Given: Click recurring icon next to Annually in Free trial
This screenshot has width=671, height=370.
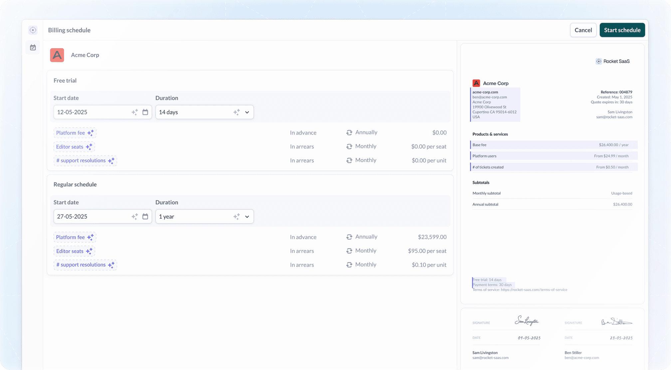Looking at the screenshot, I should [349, 132].
